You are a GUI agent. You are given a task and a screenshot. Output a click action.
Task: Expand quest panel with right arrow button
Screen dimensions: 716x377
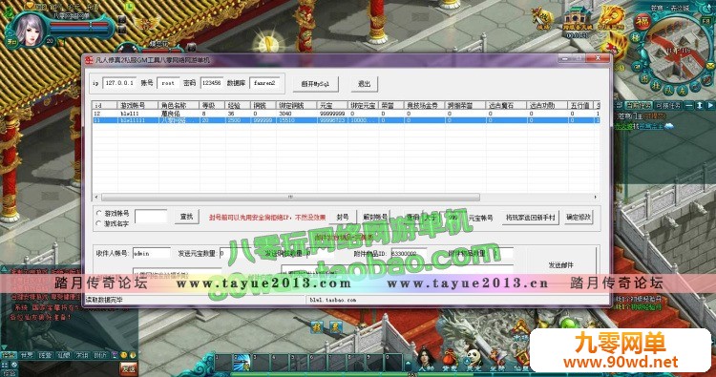point(710,105)
